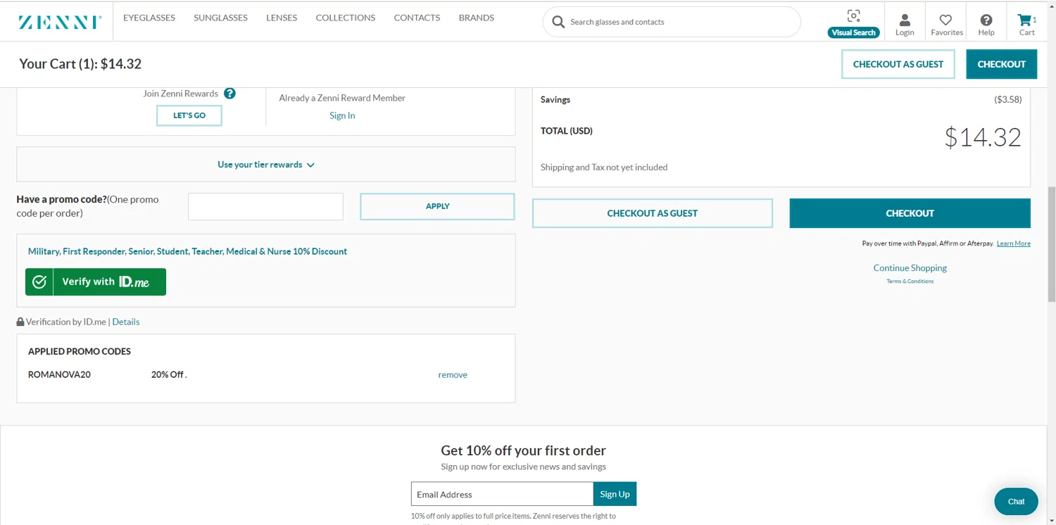Open the Chat widget
This screenshot has width=1056, height=525.
1016,502
